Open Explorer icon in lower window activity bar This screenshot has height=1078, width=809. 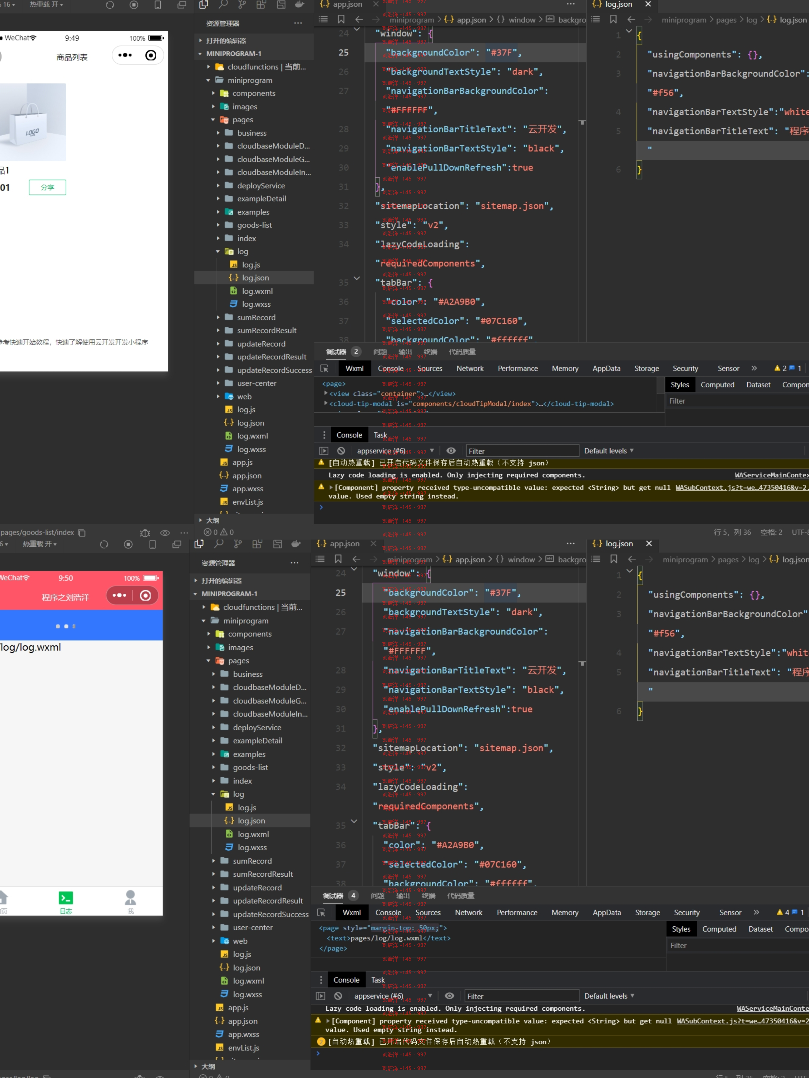point(199,544)
